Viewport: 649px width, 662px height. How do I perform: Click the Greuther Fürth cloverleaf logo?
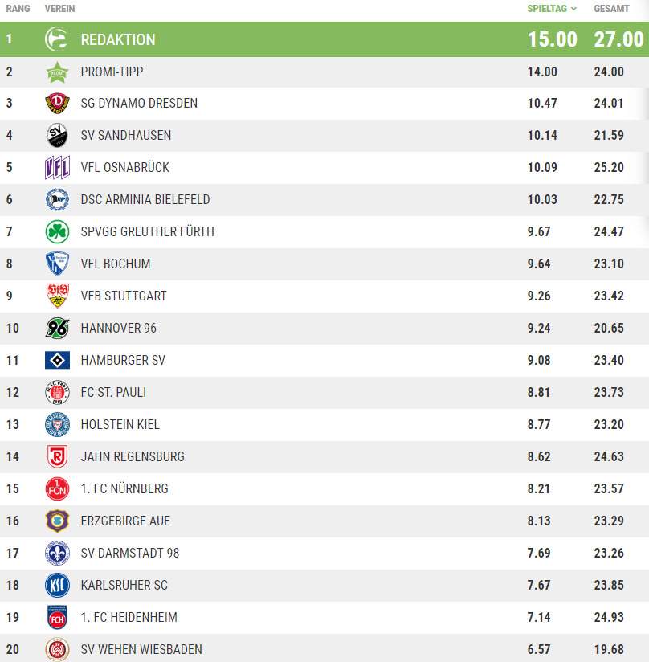pyautogui.click(x=57, y=231)
